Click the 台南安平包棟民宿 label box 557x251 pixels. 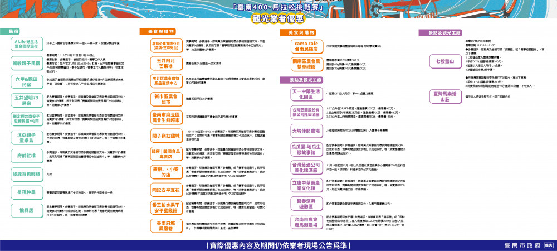point(27,119)
